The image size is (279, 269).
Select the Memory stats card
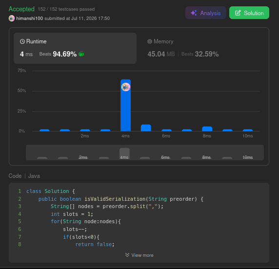tap(203, 48)
